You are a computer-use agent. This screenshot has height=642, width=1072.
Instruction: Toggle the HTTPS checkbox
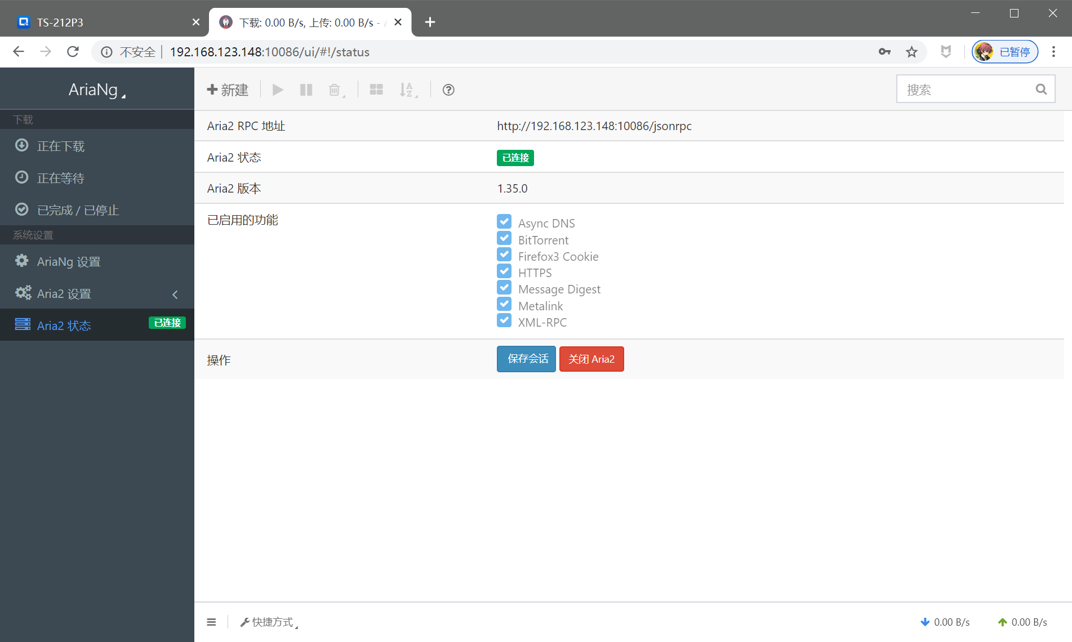(x=504, y=271)
